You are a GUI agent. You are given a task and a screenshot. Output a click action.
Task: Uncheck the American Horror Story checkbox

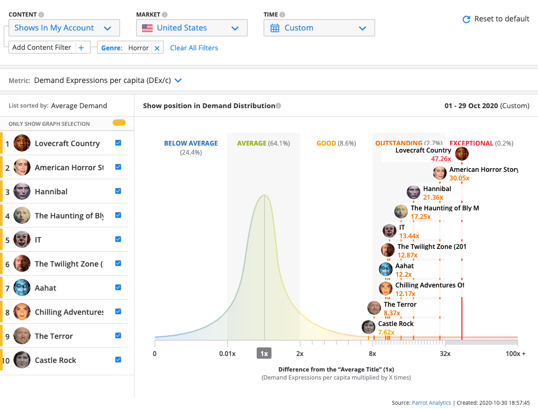click(118, 167)
